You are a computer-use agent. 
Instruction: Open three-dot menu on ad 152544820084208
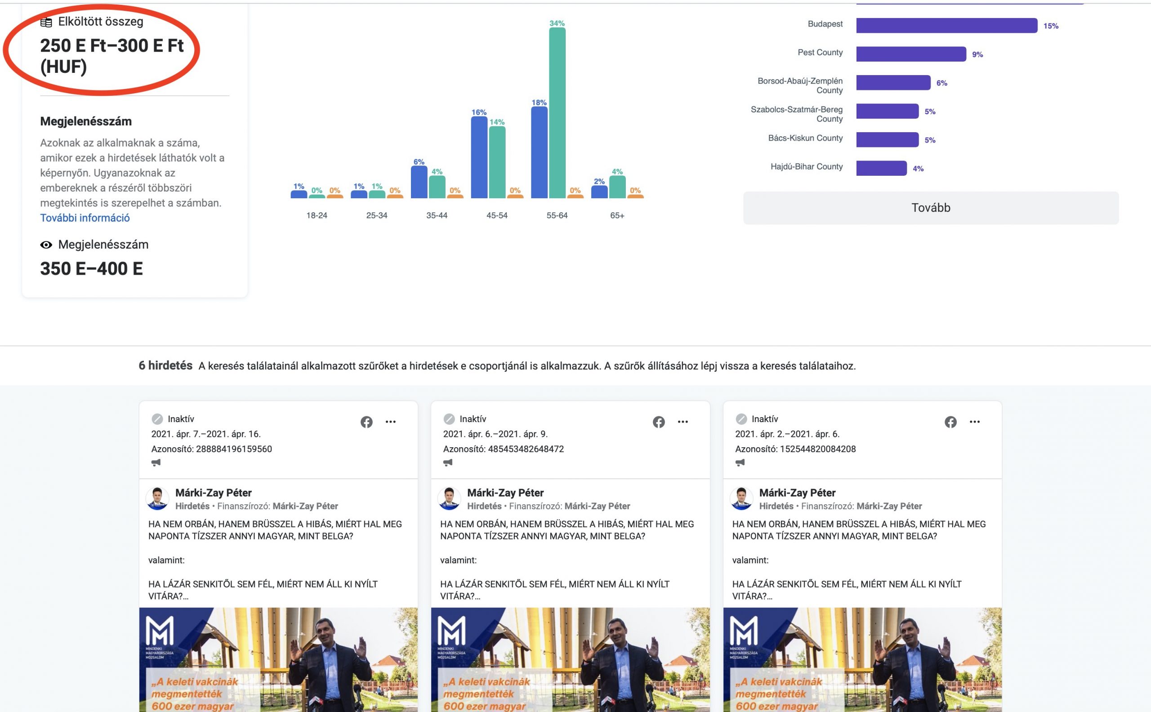coord(974,422)
